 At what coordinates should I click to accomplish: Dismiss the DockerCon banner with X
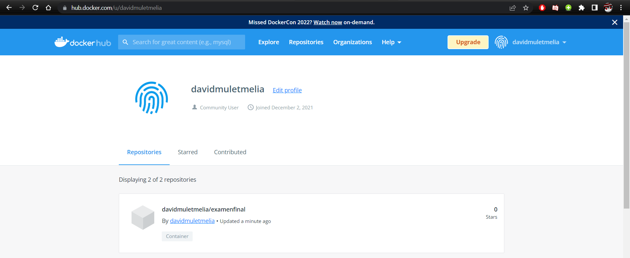point(615,22)
